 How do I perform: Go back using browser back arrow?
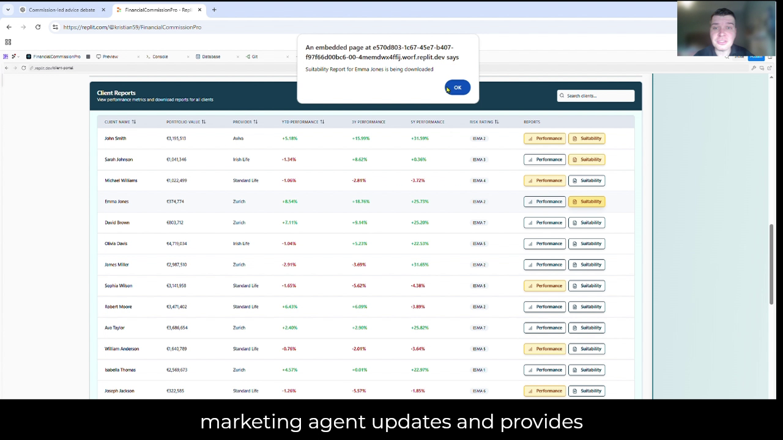(9, 27)
